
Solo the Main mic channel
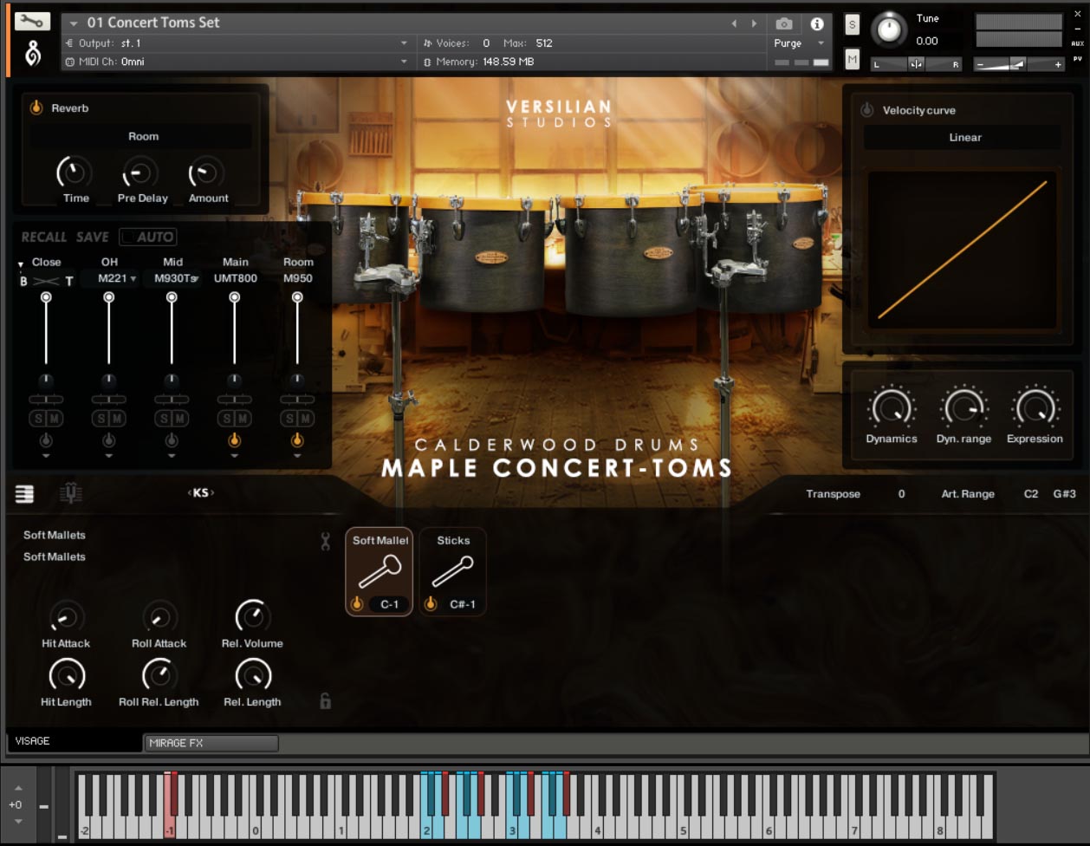click(x=227, y=419)
